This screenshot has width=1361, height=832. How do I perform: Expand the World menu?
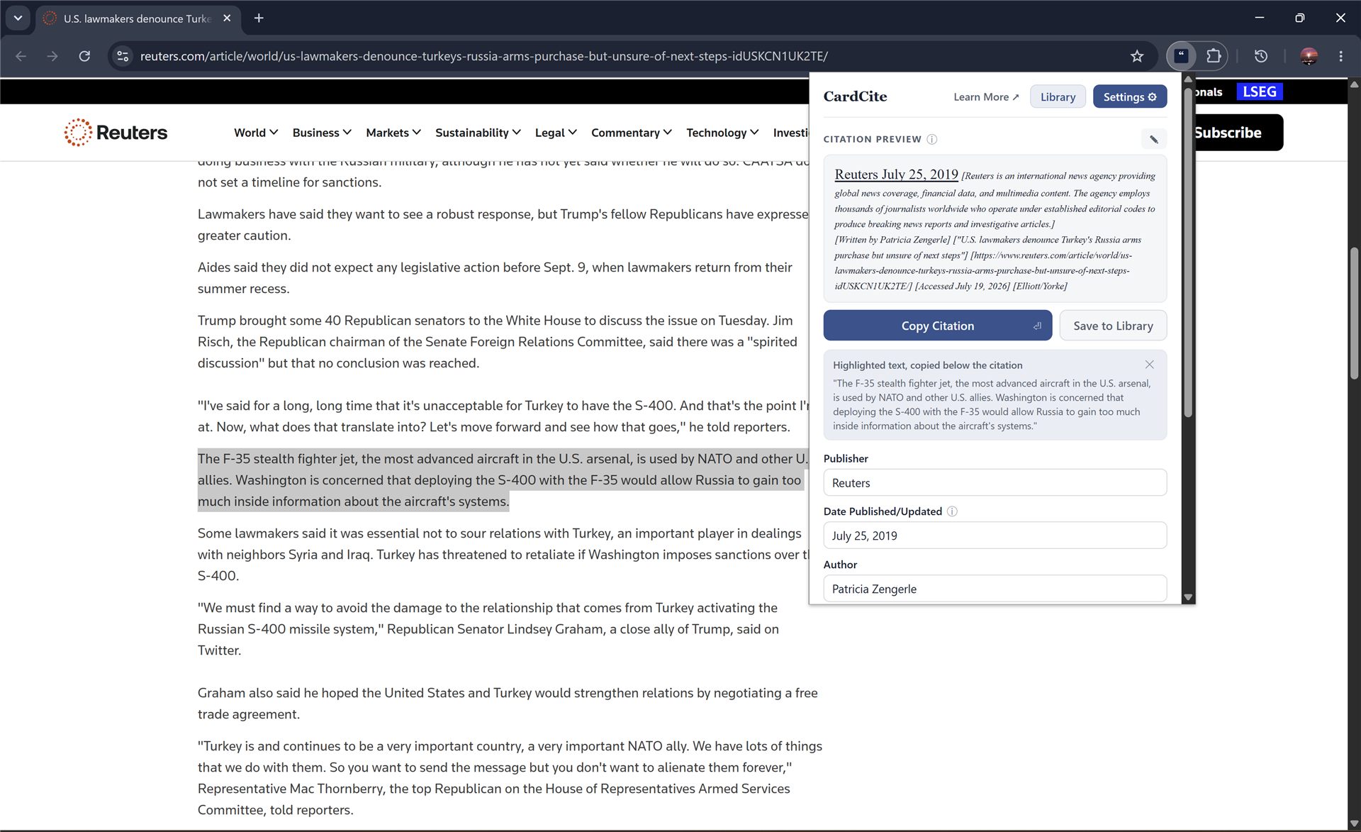tap(256, 133)
